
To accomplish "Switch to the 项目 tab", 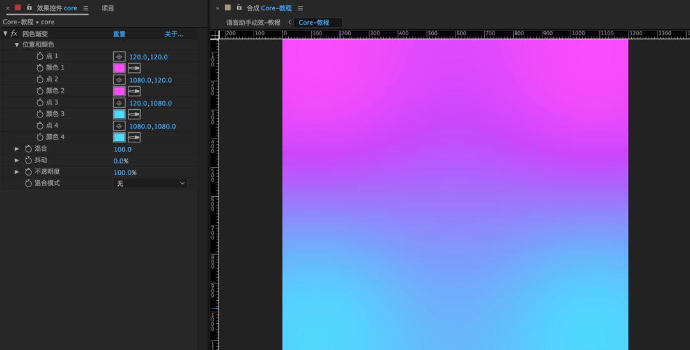I will click(108, 8).
